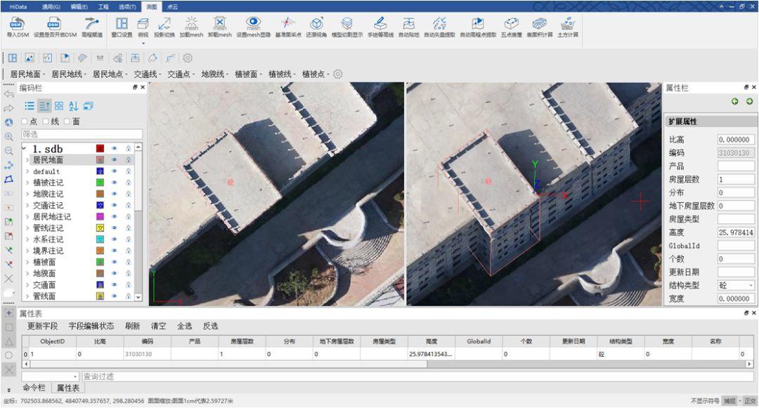Click the color swatch of 水系注记 layer

[x=100, y=239]
